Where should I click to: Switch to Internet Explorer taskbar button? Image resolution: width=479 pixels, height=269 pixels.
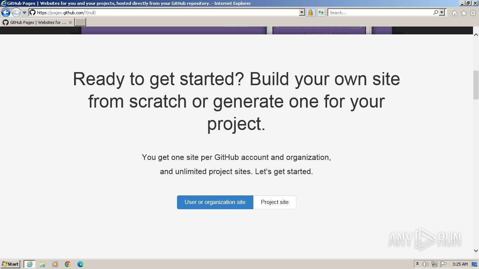coord(30,264)
